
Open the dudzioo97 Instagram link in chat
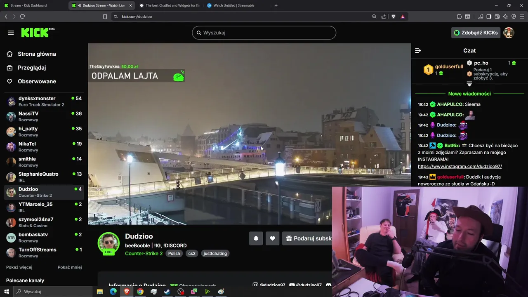(x=460, y=167)
